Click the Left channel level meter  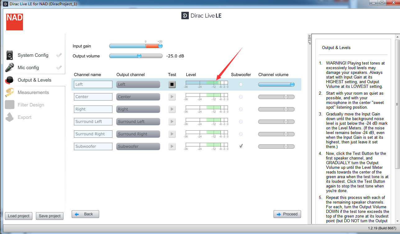(207, 83)
